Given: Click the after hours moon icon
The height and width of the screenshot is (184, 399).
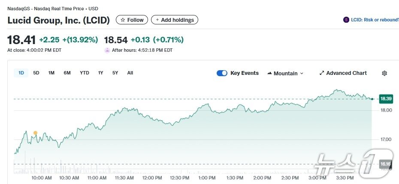Looking at the screenshot, I should [107, 50].
